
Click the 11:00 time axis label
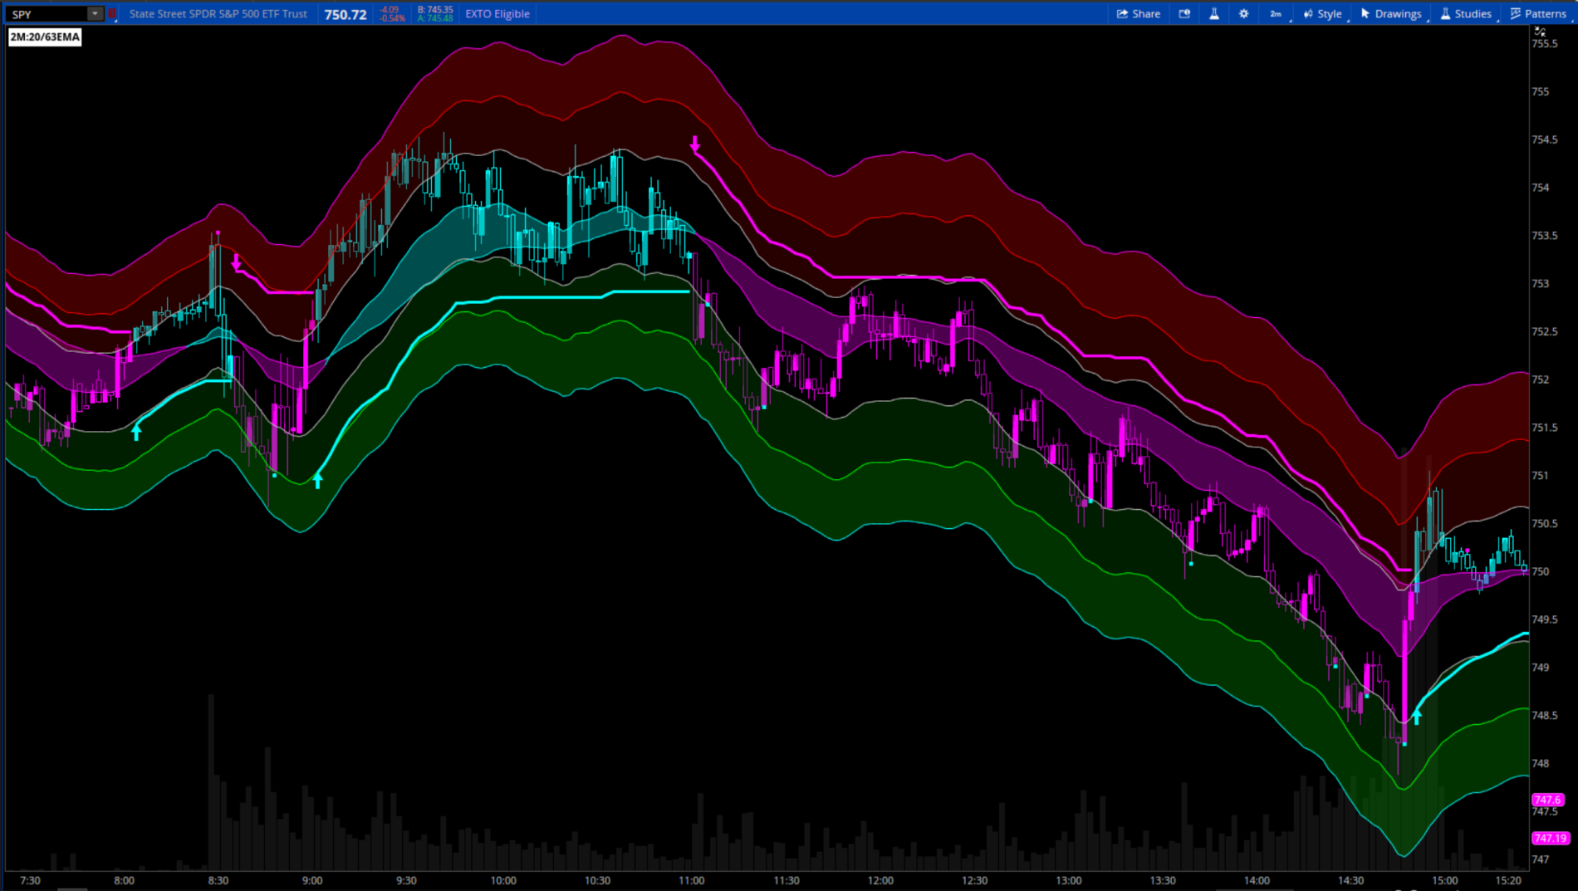coord(691,880)
